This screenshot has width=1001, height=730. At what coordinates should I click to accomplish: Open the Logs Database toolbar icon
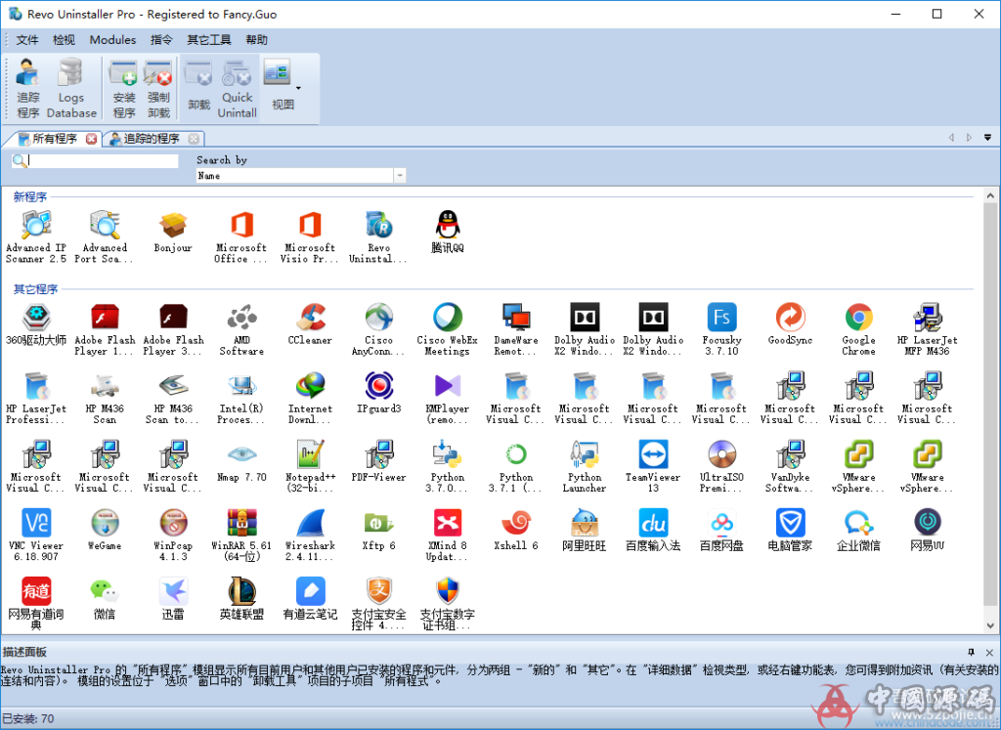tap(70, 86)
